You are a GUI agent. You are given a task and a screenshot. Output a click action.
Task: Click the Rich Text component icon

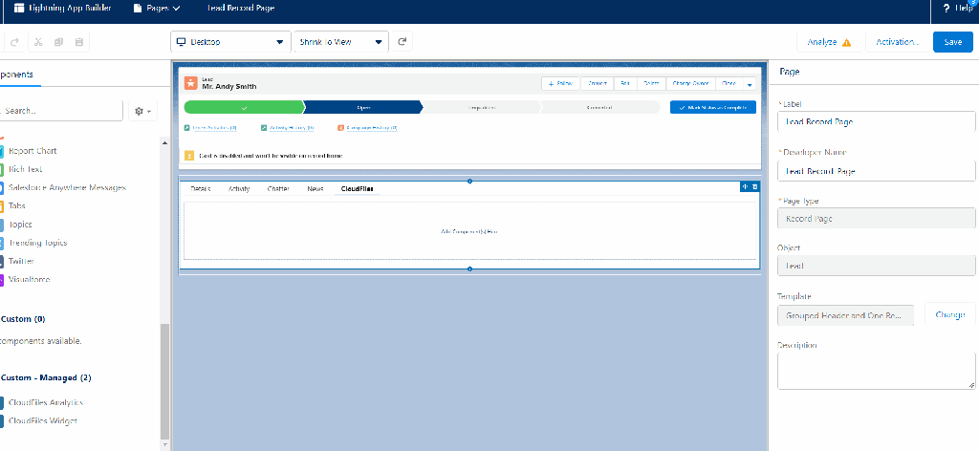(x=1, y=169)
